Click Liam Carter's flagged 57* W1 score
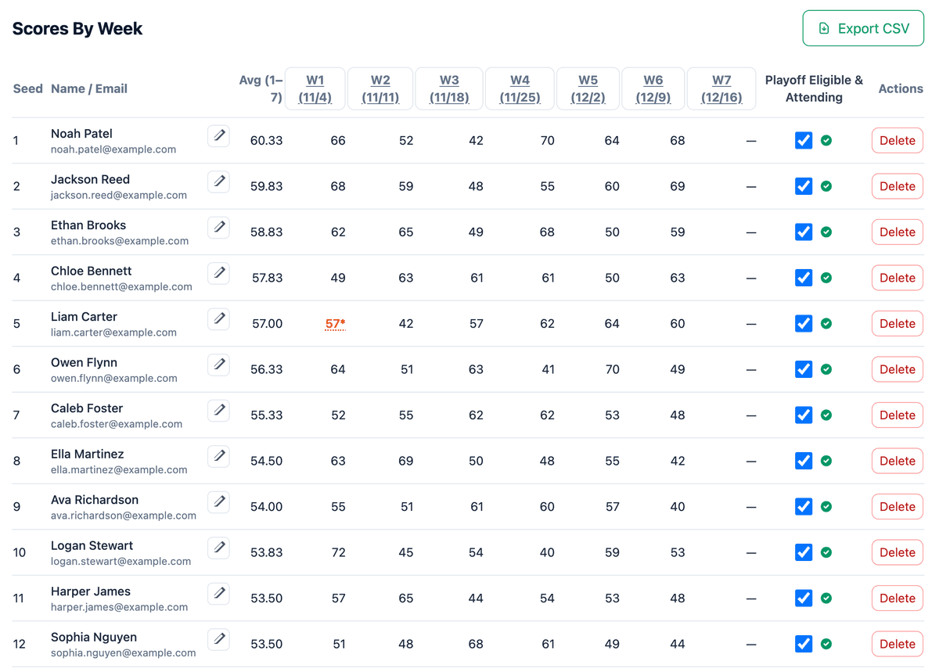The height and width of the screenshot is (672, 939). pyautogui.click(x=335, y=324)
